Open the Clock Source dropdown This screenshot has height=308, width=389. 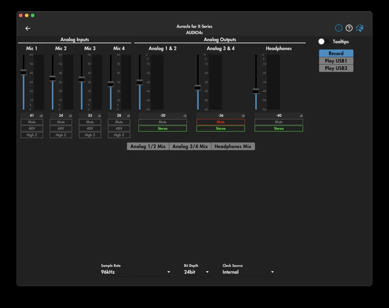click(249, 272)
